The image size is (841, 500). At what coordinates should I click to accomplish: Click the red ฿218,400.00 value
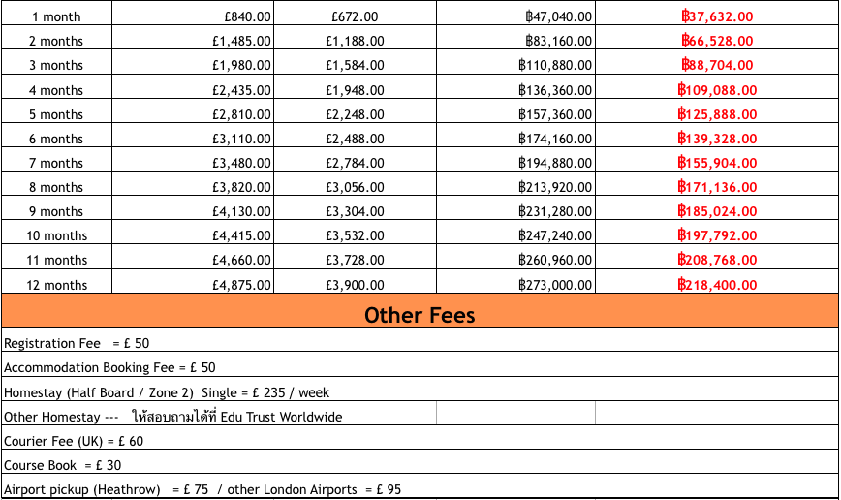[717, 285]
